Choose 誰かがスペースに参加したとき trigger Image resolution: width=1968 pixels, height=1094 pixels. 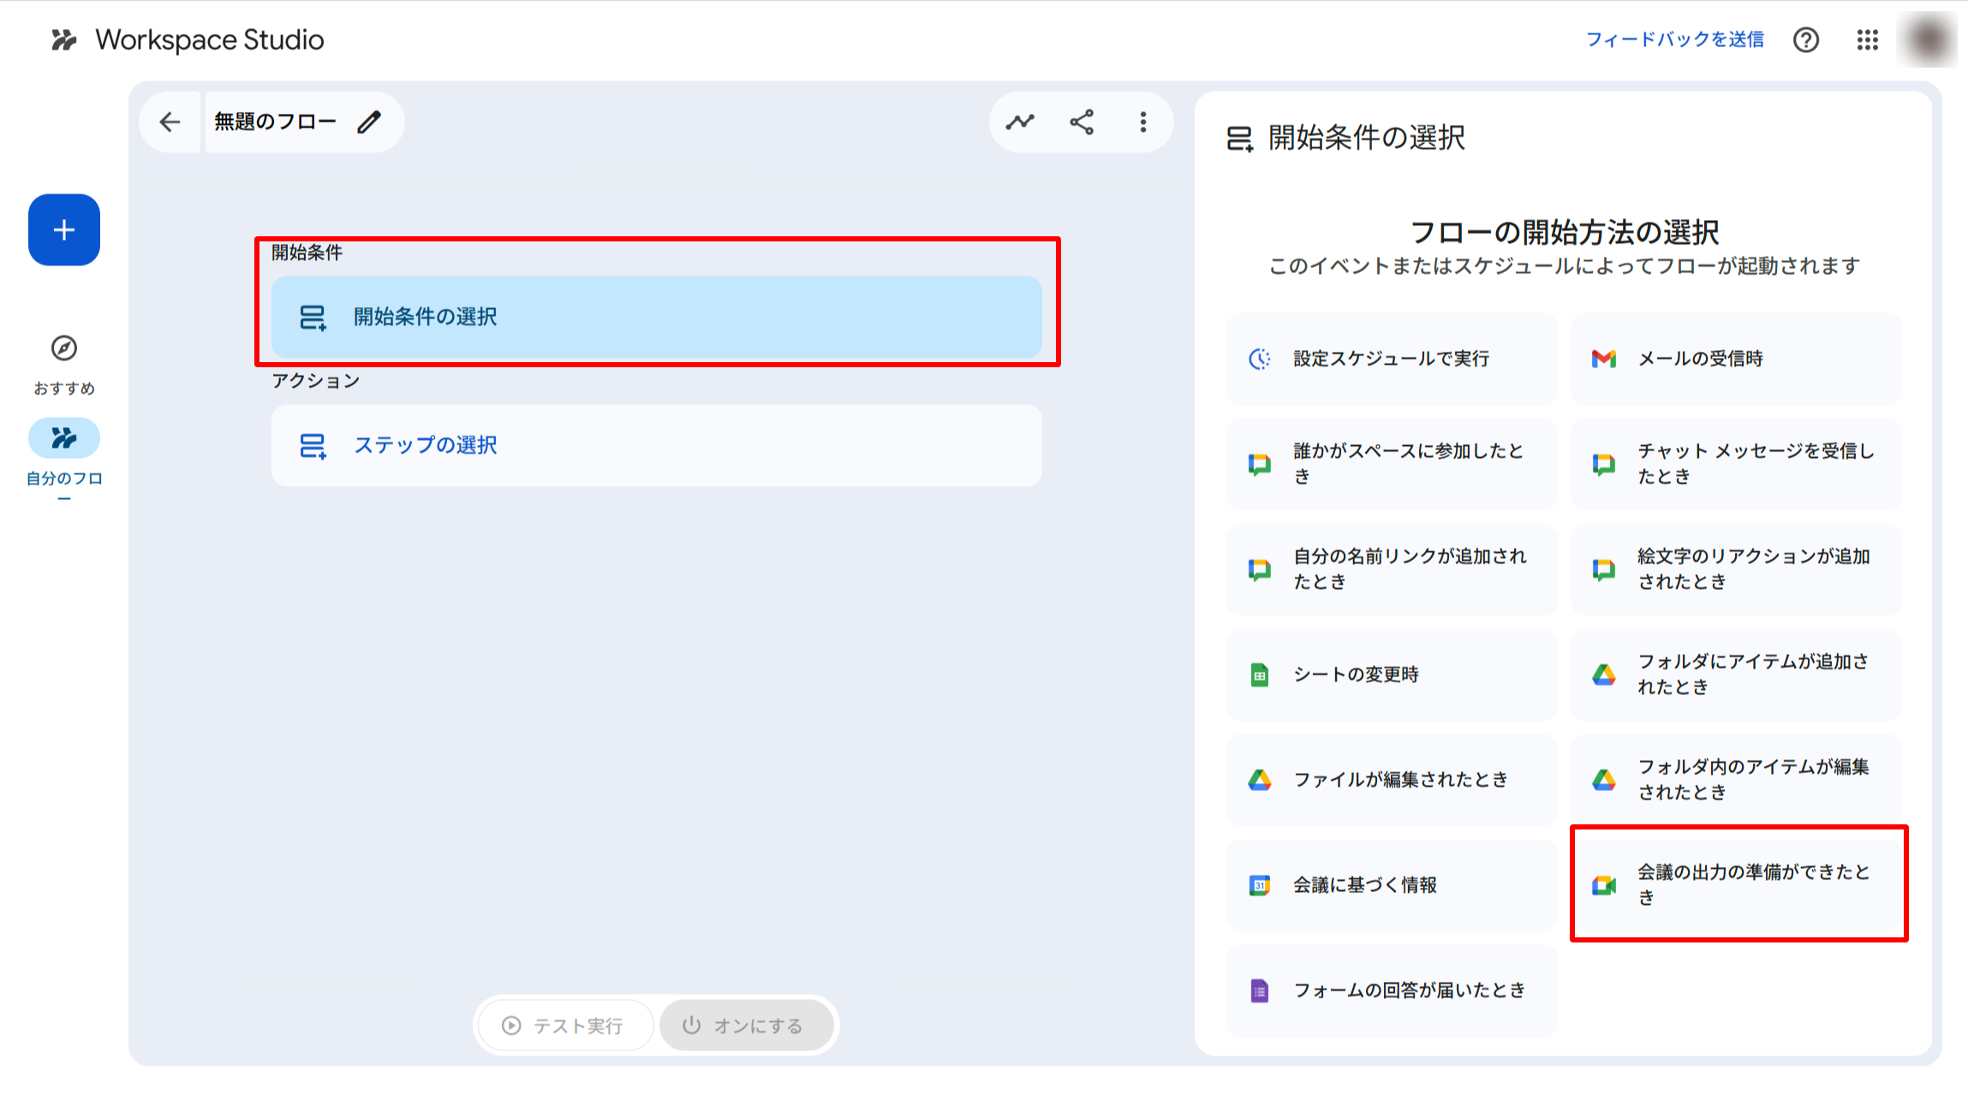click(x=1392, y=464)
